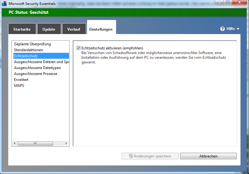The width and height of the screenshot is (249, 174).
Task: Toggle Echtzeitschutz aktivieren checkbox
Action: 78,48
